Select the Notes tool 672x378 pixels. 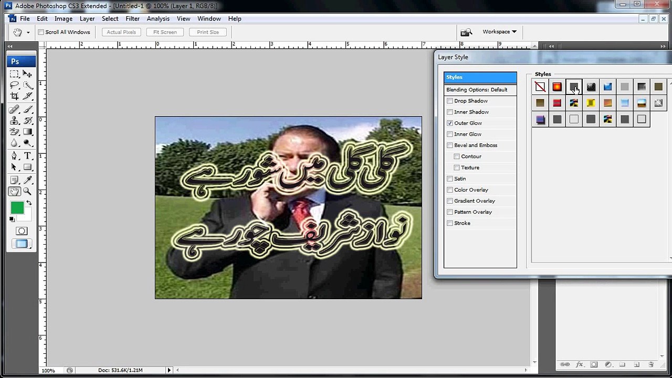click(x=14, y=180)
